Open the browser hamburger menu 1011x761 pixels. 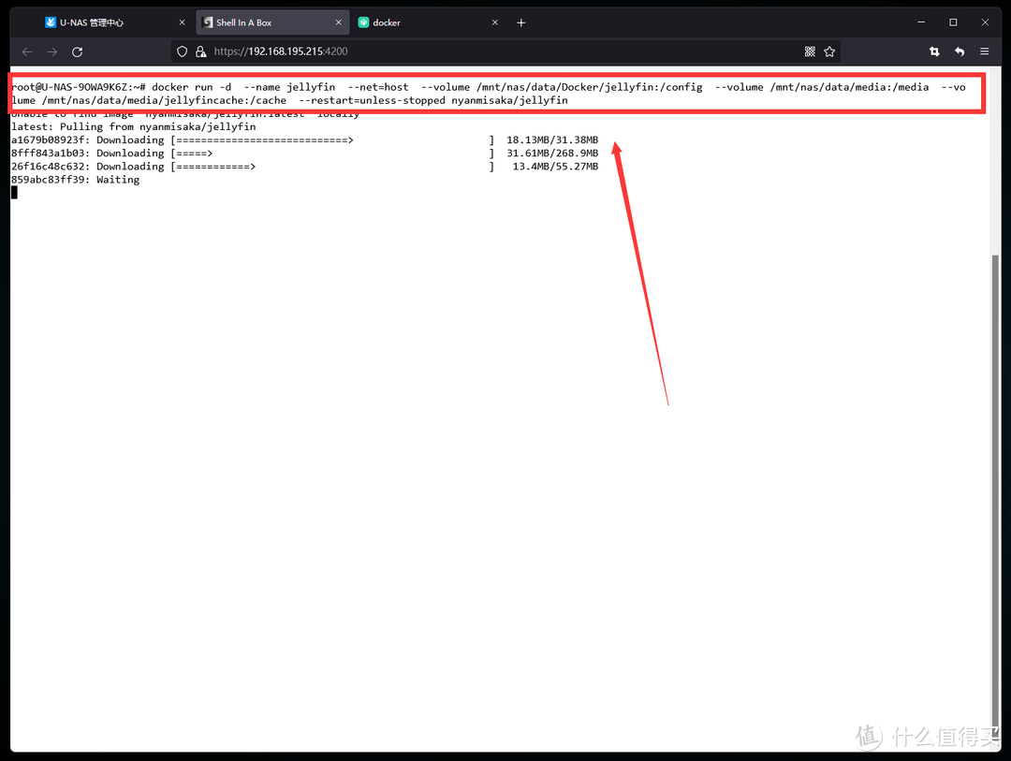(985, 51)
